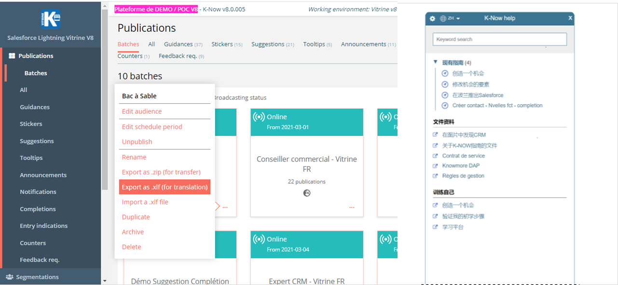Open the ellipsis menu on Conseiller commercial card
Viewport: 618px width, 285px height.
(x=352, y=207)
